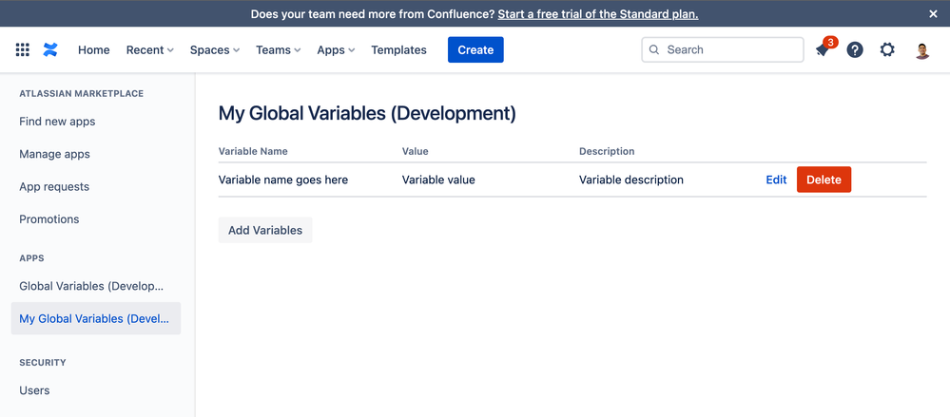950x417 pixels.
Task: Click the My Global Variables (Development) heading
Action: click(x=367, y=114)
